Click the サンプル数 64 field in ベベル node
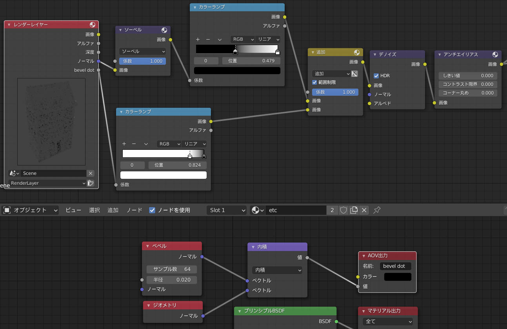 coord(172,269)
